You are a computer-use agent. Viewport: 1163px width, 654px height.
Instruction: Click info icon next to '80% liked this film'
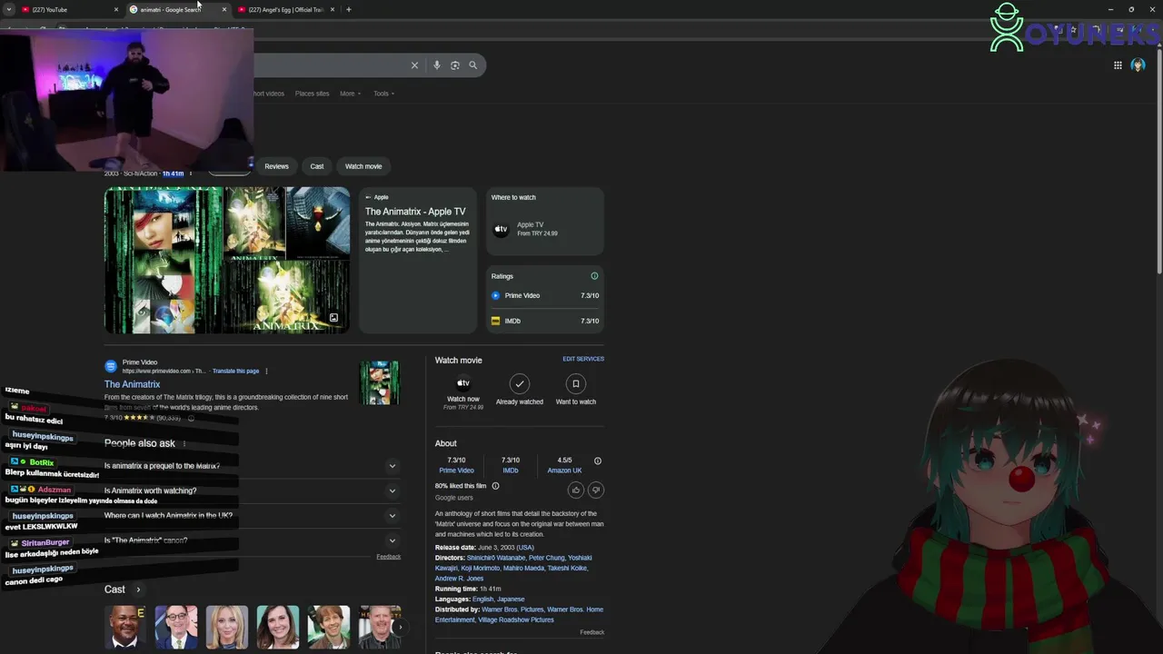(495, 486)
